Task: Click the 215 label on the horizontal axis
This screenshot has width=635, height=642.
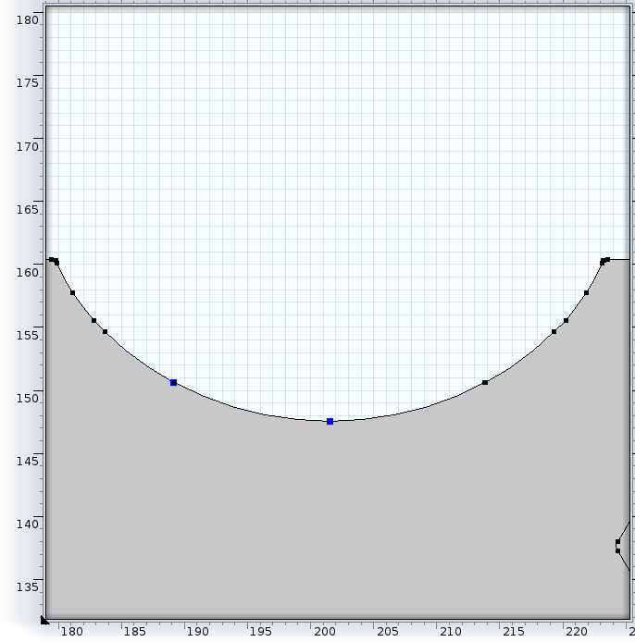Action: click(x=513, y=632)
